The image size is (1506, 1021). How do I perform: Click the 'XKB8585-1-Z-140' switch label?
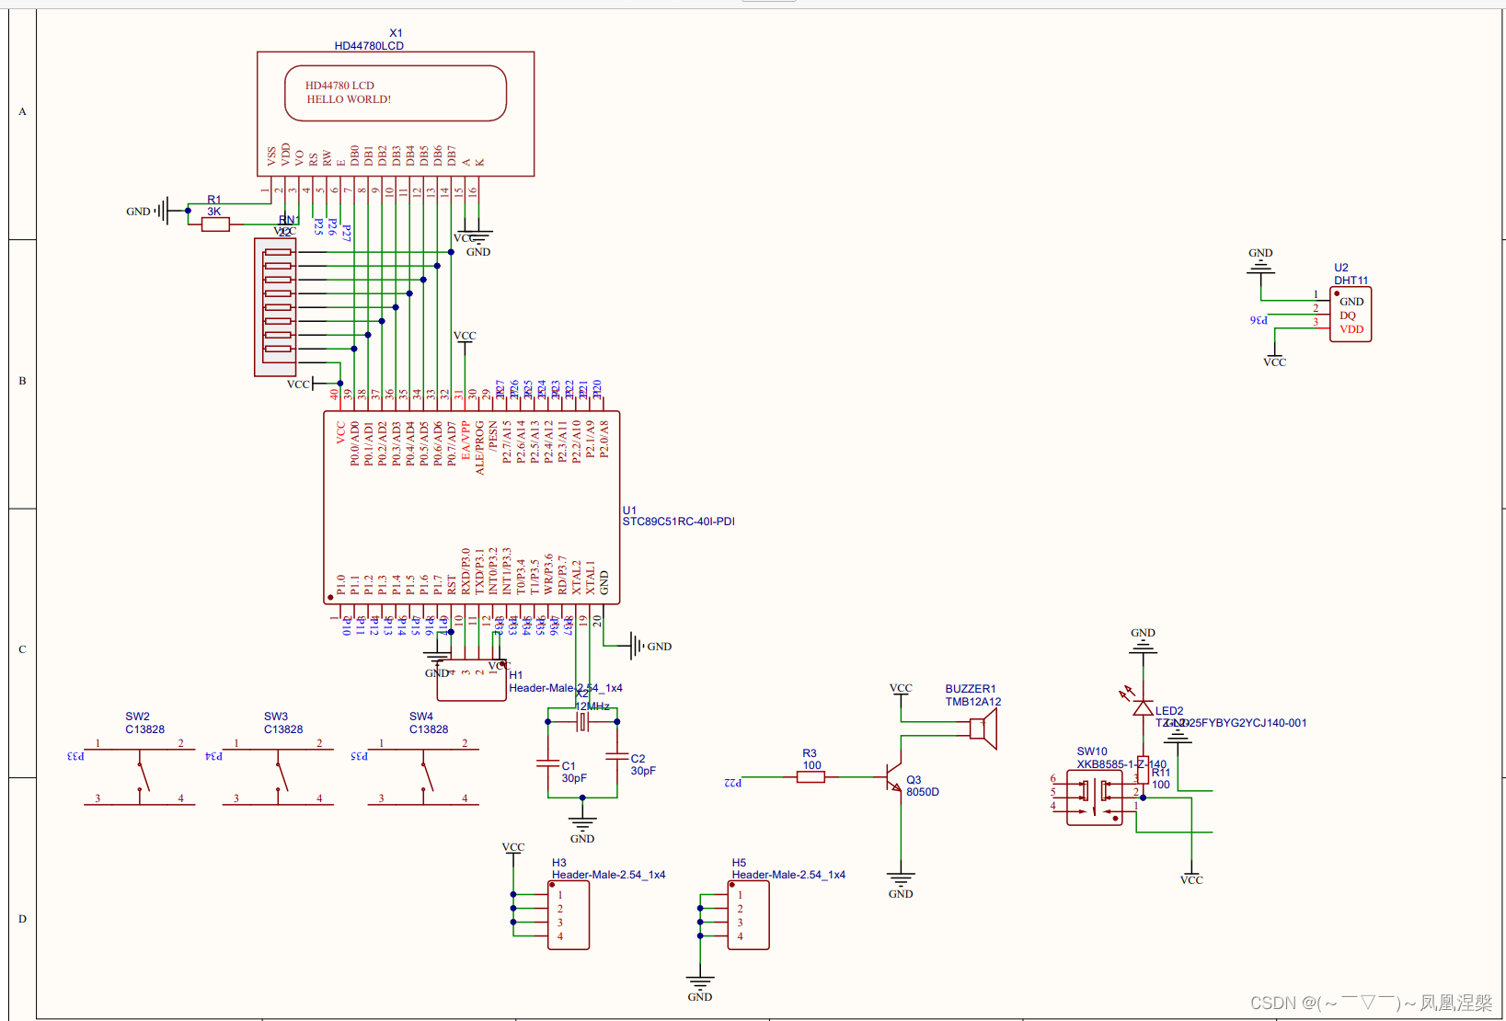click(x=1121, y=764)
